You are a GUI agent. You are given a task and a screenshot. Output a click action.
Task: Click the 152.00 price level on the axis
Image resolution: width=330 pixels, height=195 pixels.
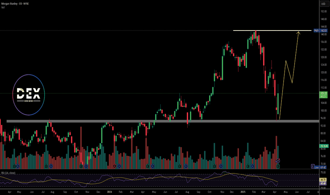324,11
